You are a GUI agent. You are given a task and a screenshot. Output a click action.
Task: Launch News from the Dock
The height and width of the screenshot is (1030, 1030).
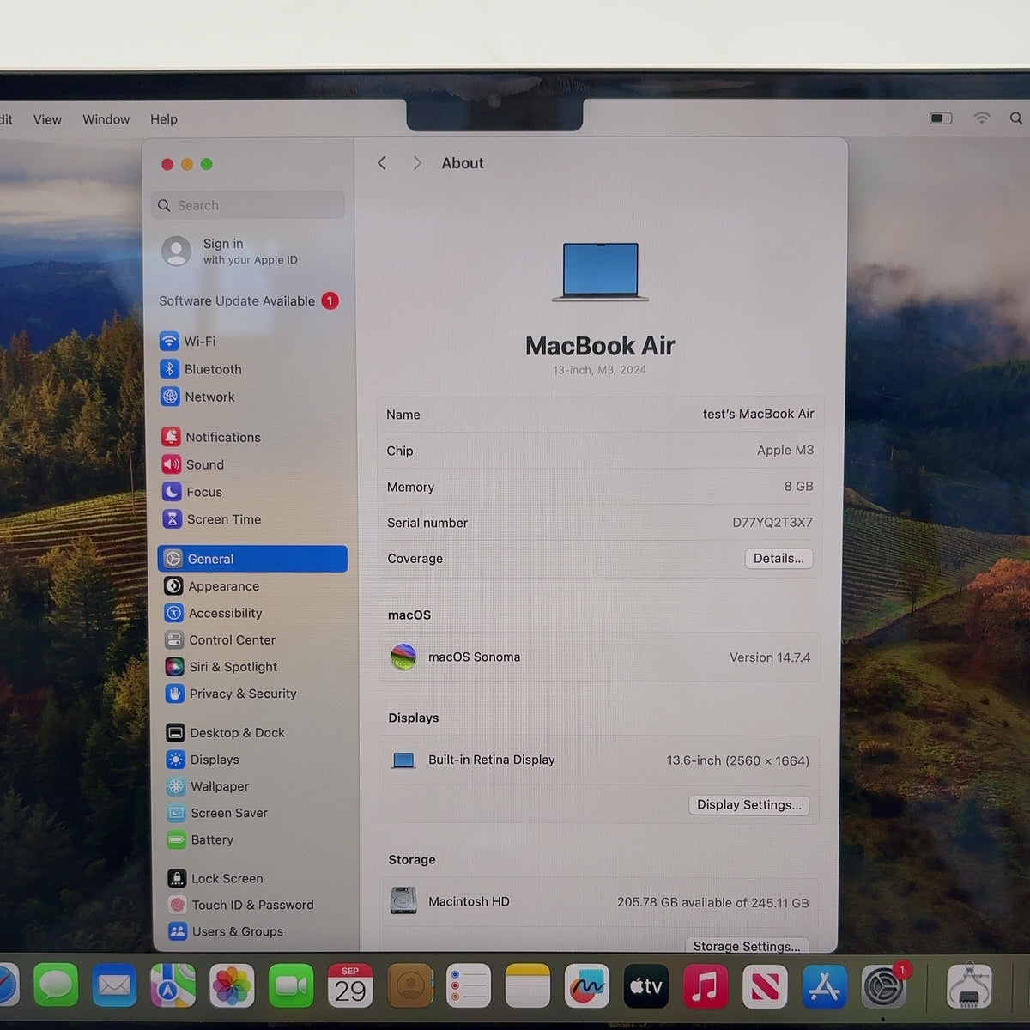coord(764,985)
